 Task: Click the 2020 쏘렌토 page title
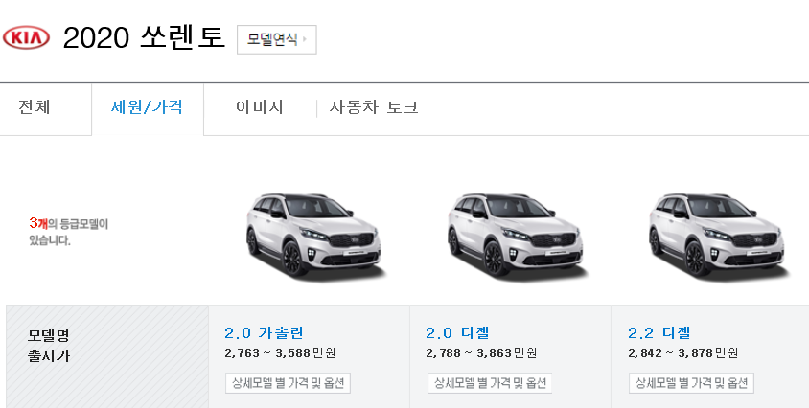144,37
